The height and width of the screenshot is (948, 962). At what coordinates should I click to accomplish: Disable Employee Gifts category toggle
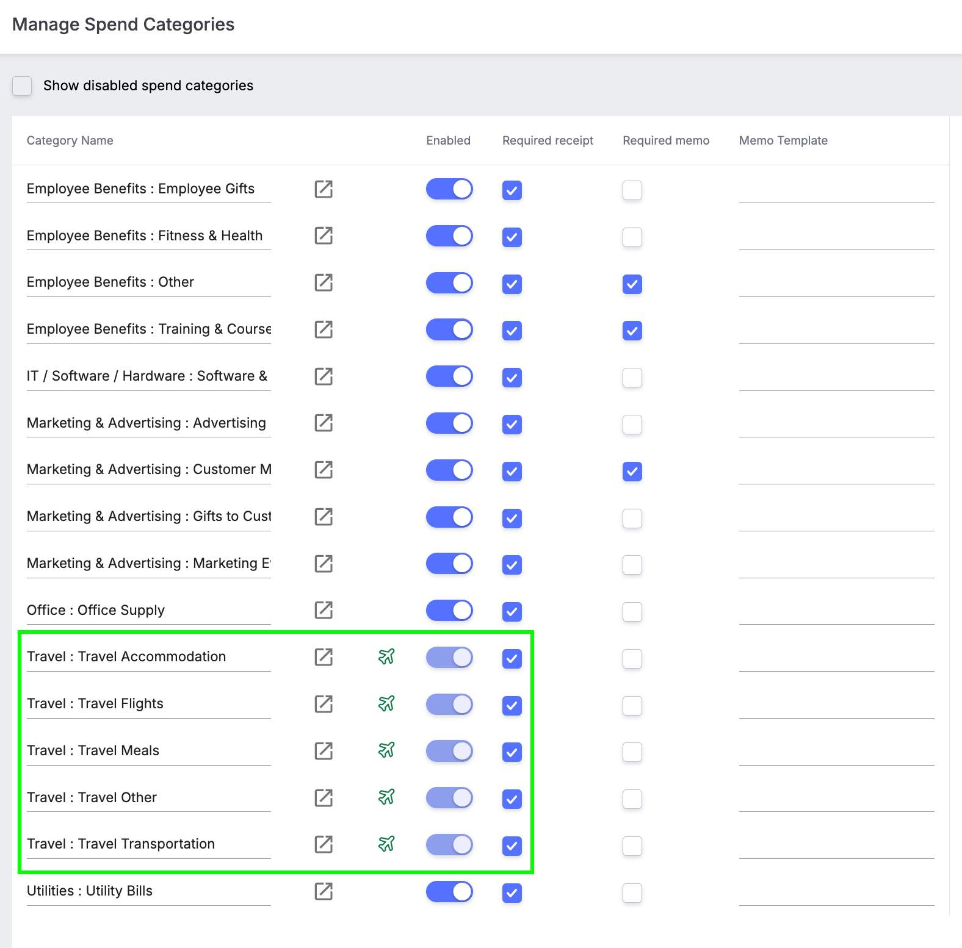(x=449, y=189)
